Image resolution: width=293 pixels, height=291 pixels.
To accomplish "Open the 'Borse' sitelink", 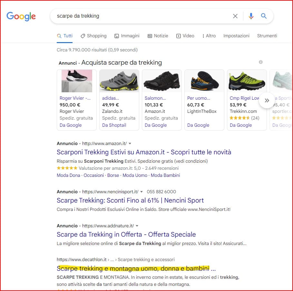I will coord(113,175).
